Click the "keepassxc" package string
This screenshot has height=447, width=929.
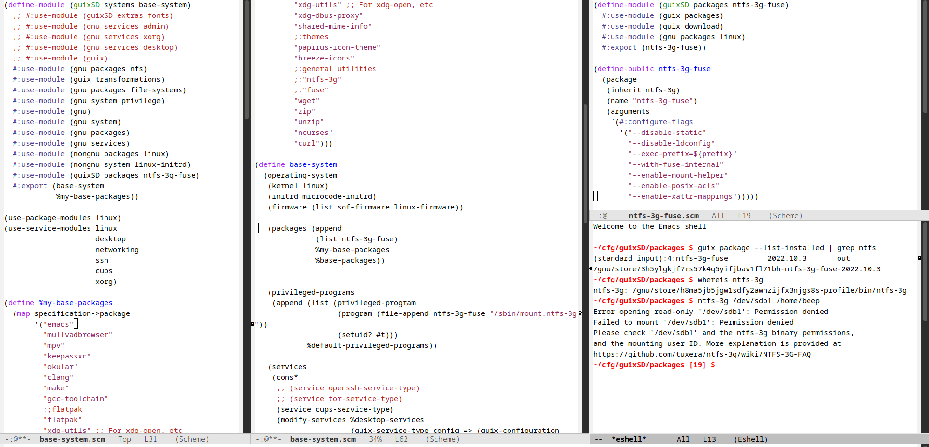pos(67,356)
